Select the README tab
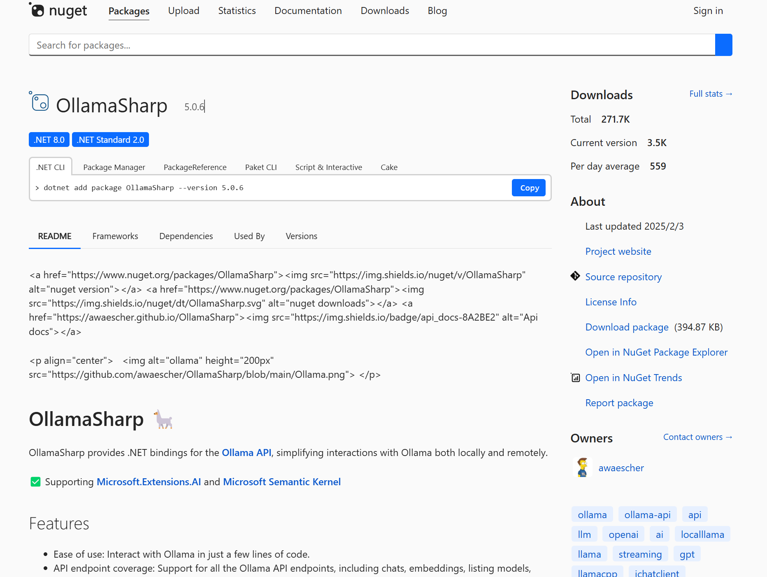The image size is (767, 577). pyautogui.click(x=55, y=236)
